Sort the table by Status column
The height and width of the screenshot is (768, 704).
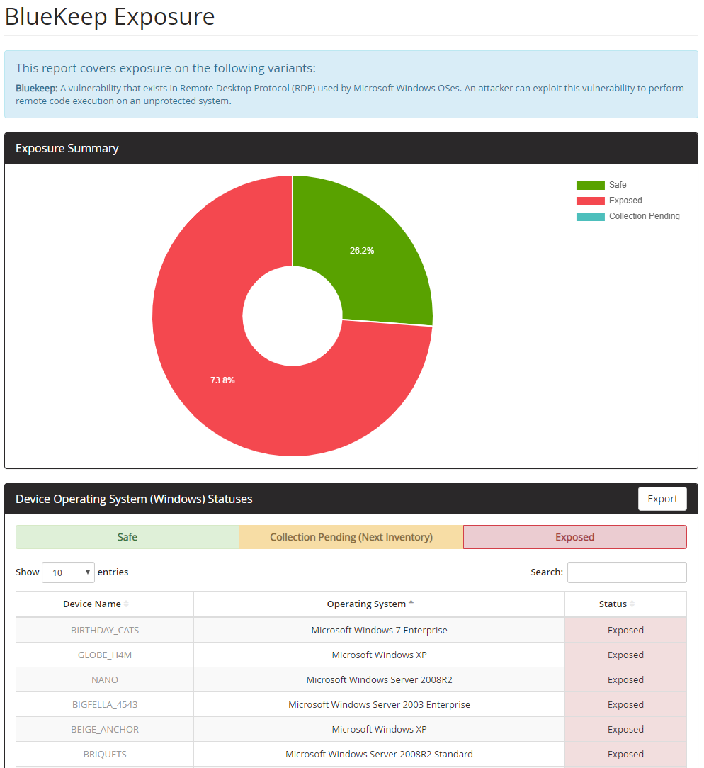click(x=613, y=604)
